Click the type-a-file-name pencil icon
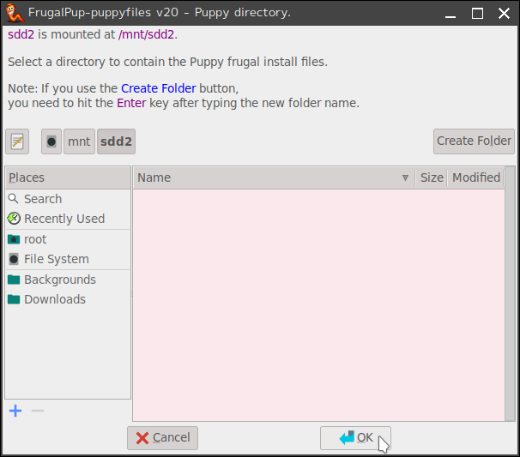The height and width of the screenshot is (457, 520). pyautogui.click(x=17, y=141)
